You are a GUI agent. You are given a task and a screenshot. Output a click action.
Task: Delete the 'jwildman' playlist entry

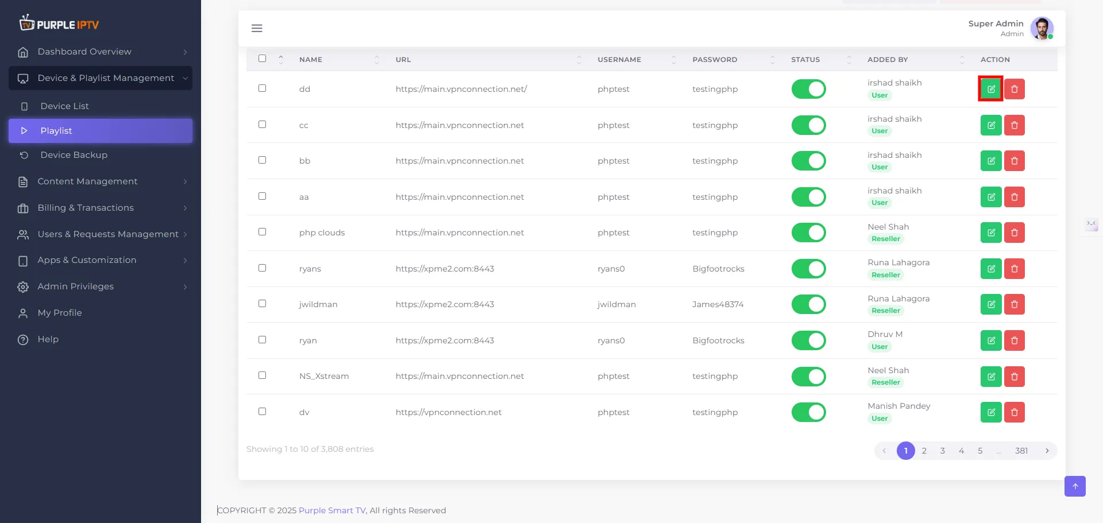click(x=1015, y=304)
